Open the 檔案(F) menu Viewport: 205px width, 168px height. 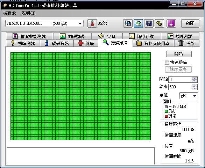9,13
